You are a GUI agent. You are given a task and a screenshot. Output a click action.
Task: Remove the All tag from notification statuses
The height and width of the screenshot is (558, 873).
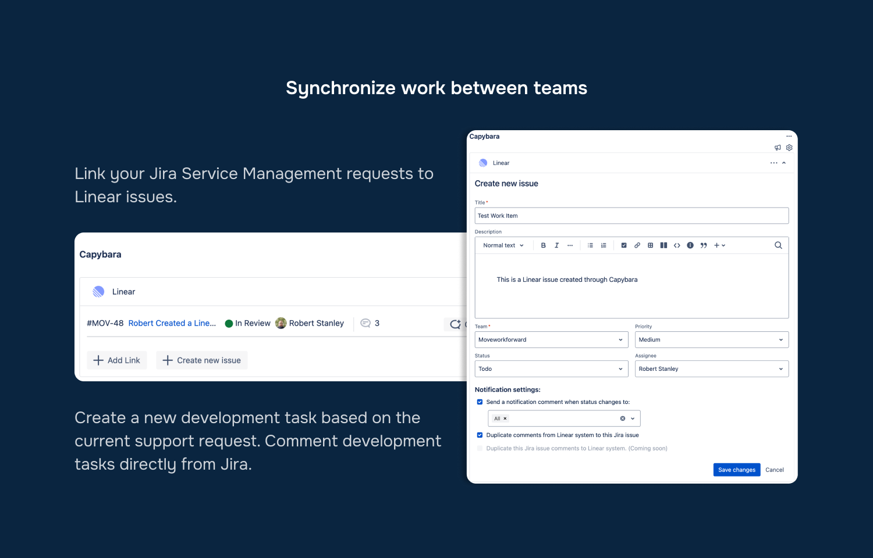tap(505, 418)
